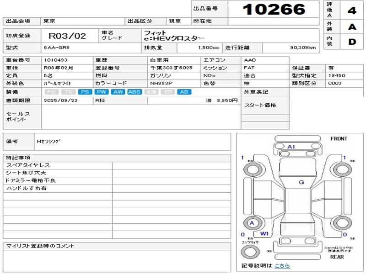The width and height of the screenshot is (366, 274).
Task: Click chassis number 1010493
Action: (55, 60)
